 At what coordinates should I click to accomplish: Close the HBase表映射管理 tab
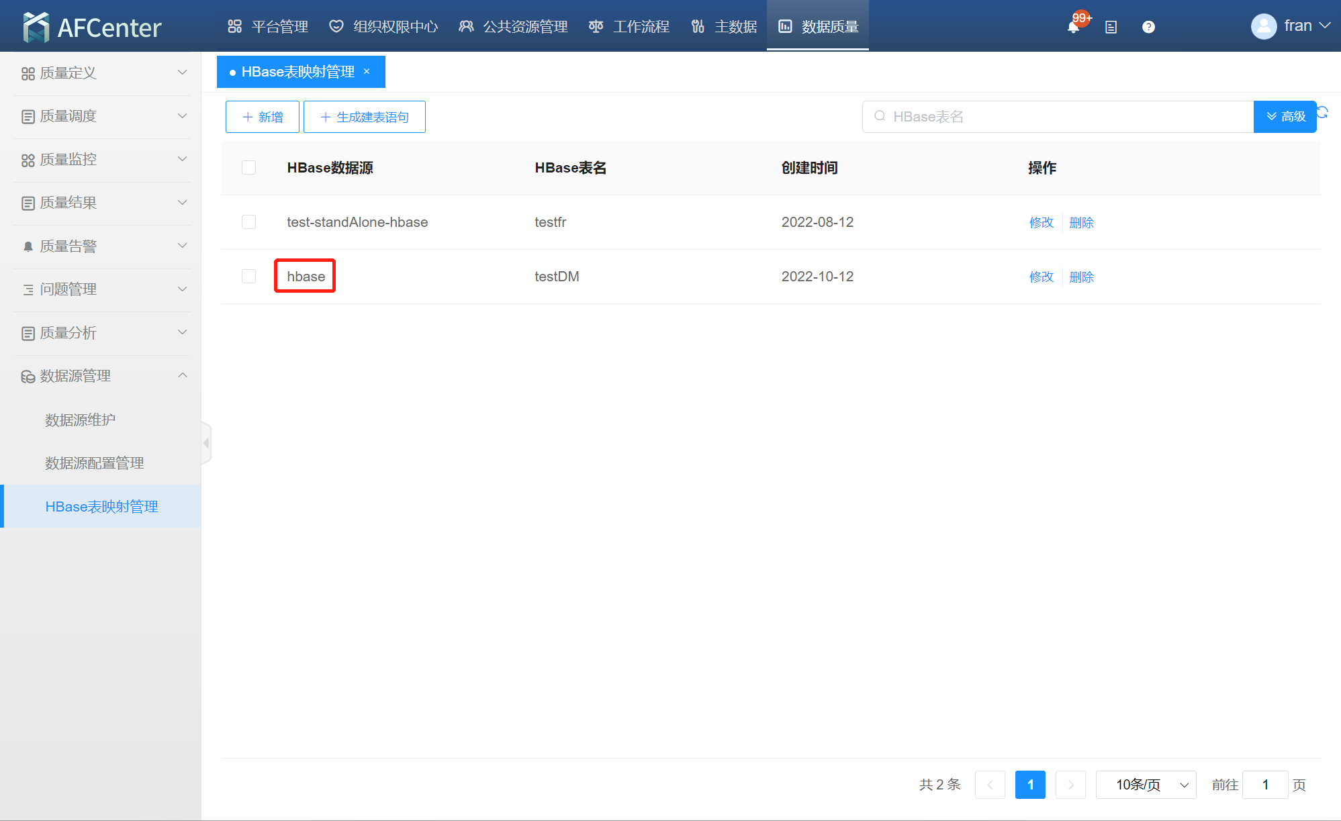click(367, 72)
